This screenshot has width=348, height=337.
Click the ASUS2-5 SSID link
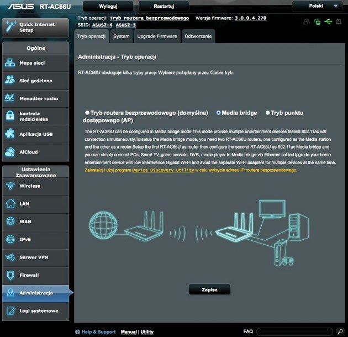tap(125, 25)
